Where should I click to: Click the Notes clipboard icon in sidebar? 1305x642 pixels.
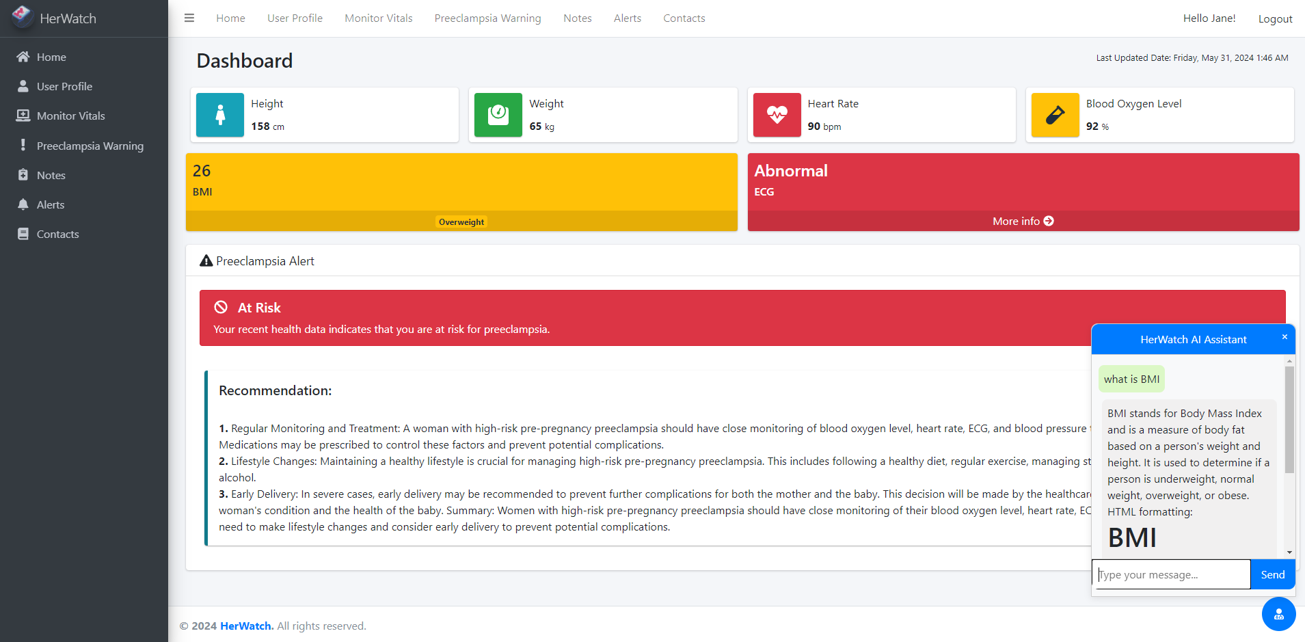23,175
